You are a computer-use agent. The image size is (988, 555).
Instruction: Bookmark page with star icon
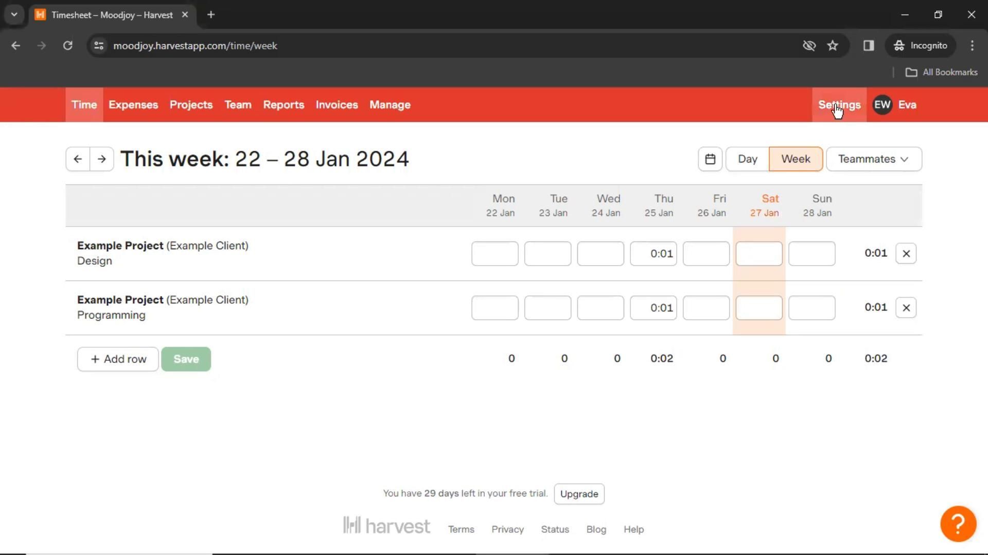[x=833, y=46]
